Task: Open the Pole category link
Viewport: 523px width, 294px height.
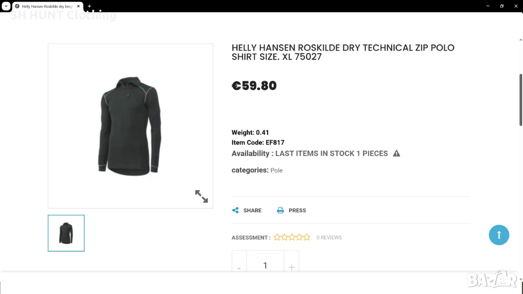Action: point(276,170)
